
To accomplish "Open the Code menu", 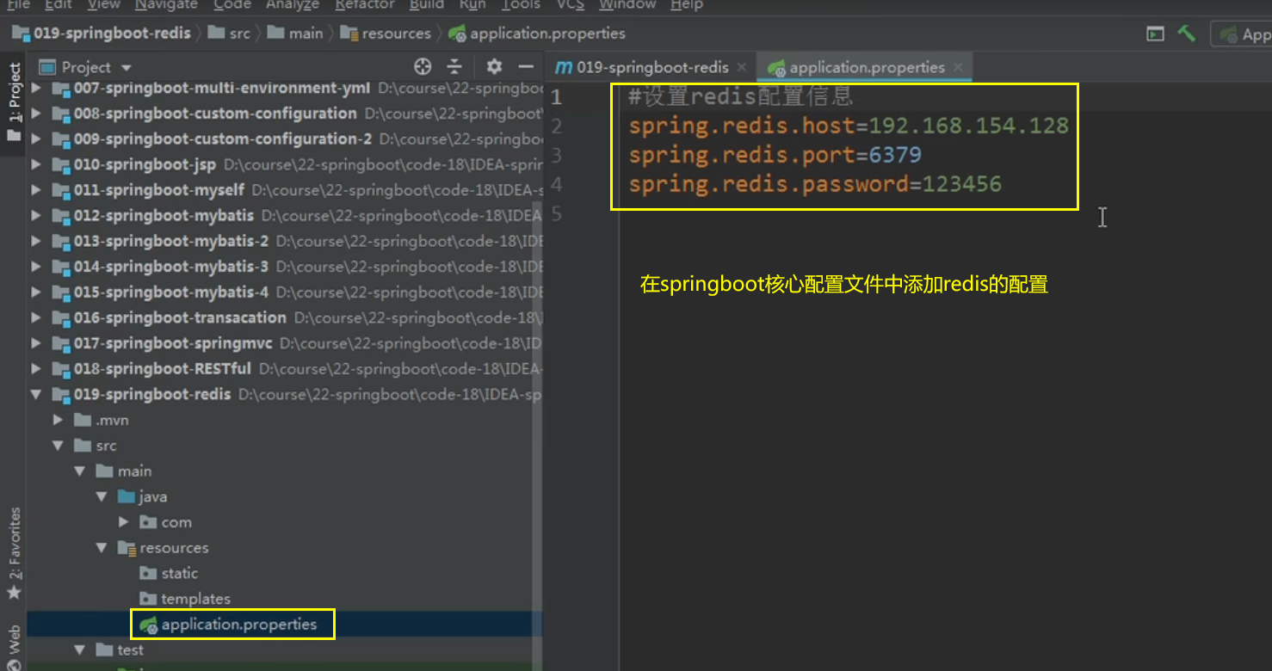I will (232, 4).
